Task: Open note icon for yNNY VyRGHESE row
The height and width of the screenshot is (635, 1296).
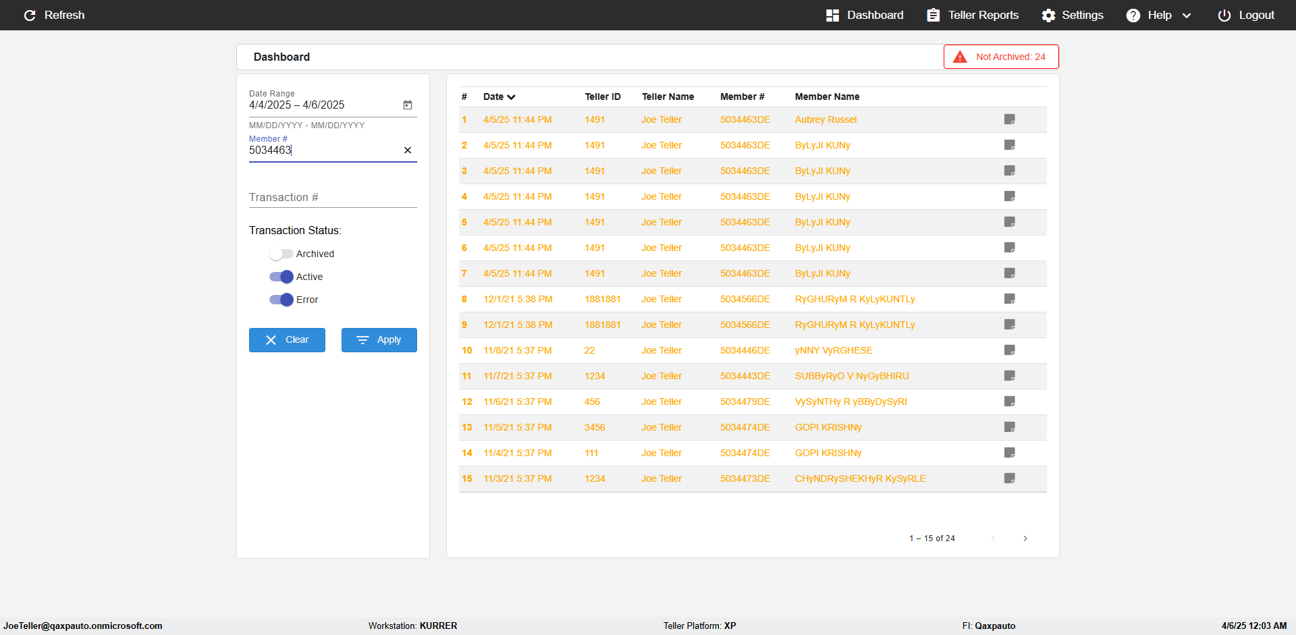Action: tap(1009, 350)
